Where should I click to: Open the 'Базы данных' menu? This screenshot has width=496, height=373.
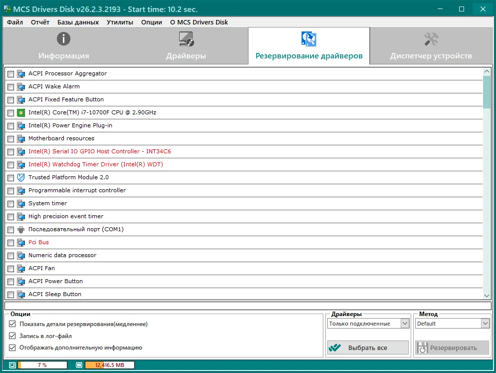78,22
